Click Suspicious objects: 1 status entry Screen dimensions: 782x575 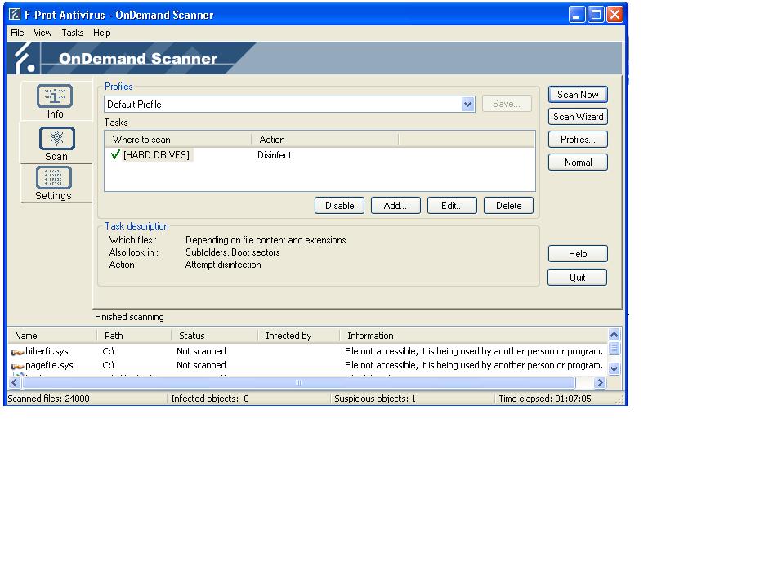point(375,399)
